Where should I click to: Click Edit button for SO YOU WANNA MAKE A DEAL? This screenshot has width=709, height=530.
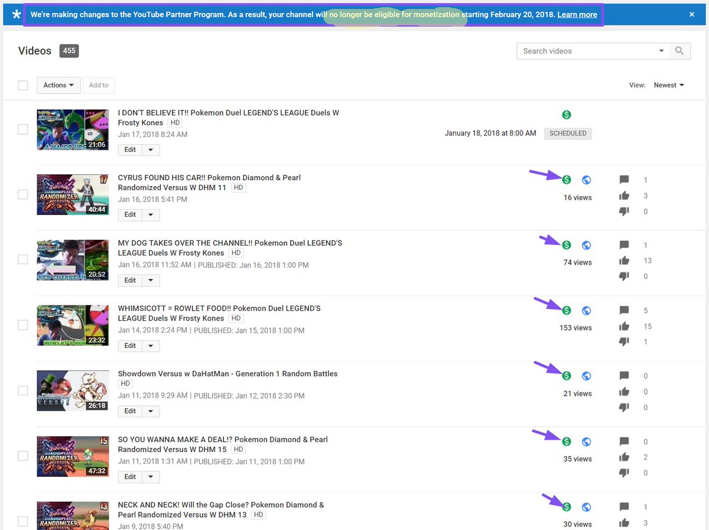click(x=130, y=476)
